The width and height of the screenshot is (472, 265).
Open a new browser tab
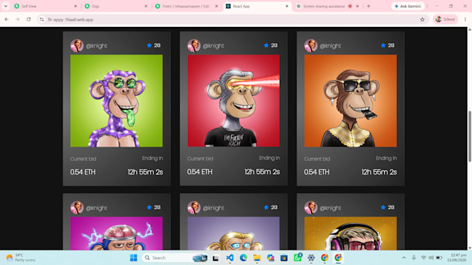[x=369, y=6]
